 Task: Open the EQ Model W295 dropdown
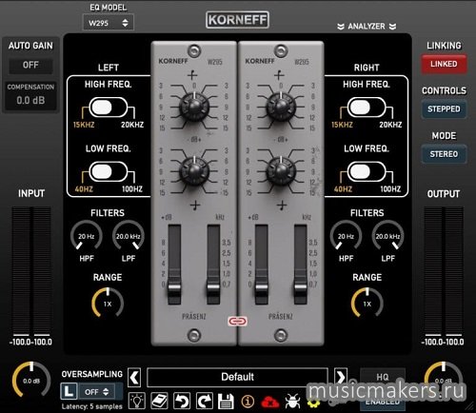pos(109,23)
